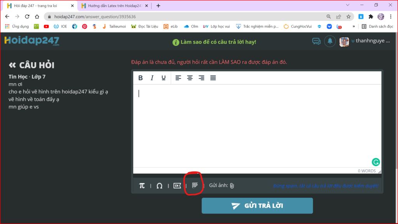
Task: Open the Đọc Tài Liệu bookmark
Action: click(x=145, y=26)
